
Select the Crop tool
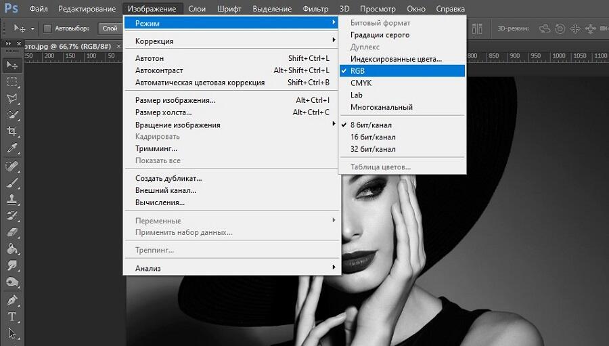click(x=12, y=131)
